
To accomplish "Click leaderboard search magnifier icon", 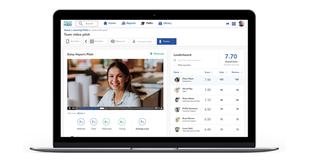I will pyautogui.click(x=175, y=60).
